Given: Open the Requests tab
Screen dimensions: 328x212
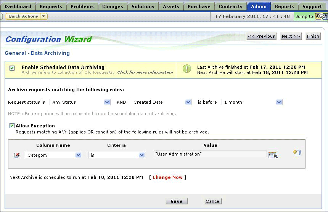Looking at the screenshot, I should (51, 6).
